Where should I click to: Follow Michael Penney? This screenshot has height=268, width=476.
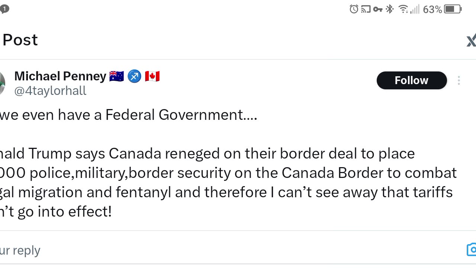pos(411,80)
